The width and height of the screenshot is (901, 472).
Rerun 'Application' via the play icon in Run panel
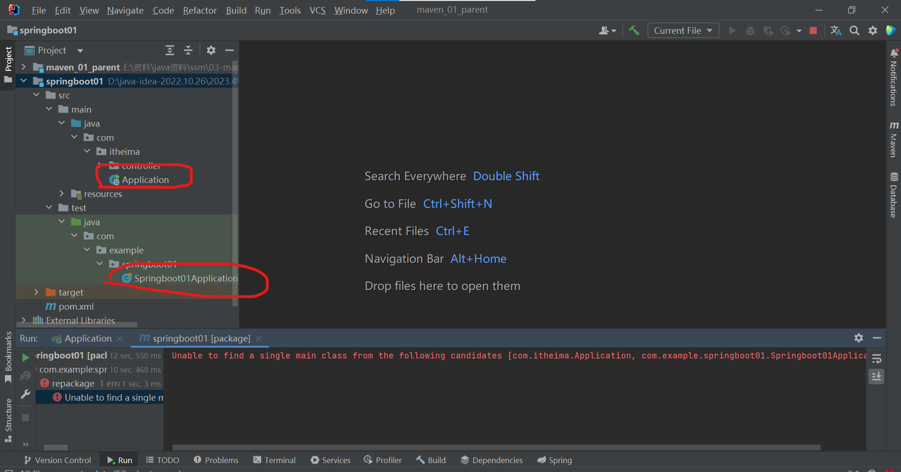click(x=25, y=357)
